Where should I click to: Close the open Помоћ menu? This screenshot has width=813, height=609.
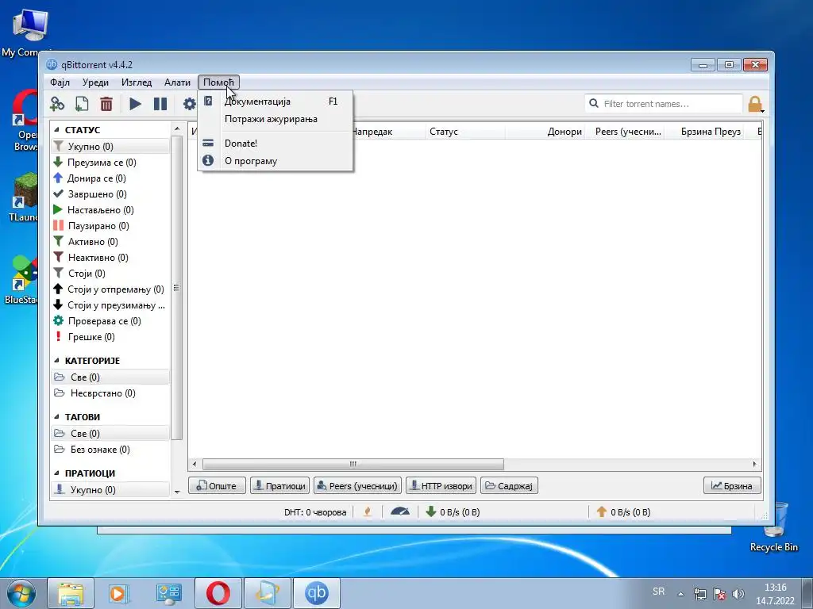pyautogui.click(x=218, y=82)
